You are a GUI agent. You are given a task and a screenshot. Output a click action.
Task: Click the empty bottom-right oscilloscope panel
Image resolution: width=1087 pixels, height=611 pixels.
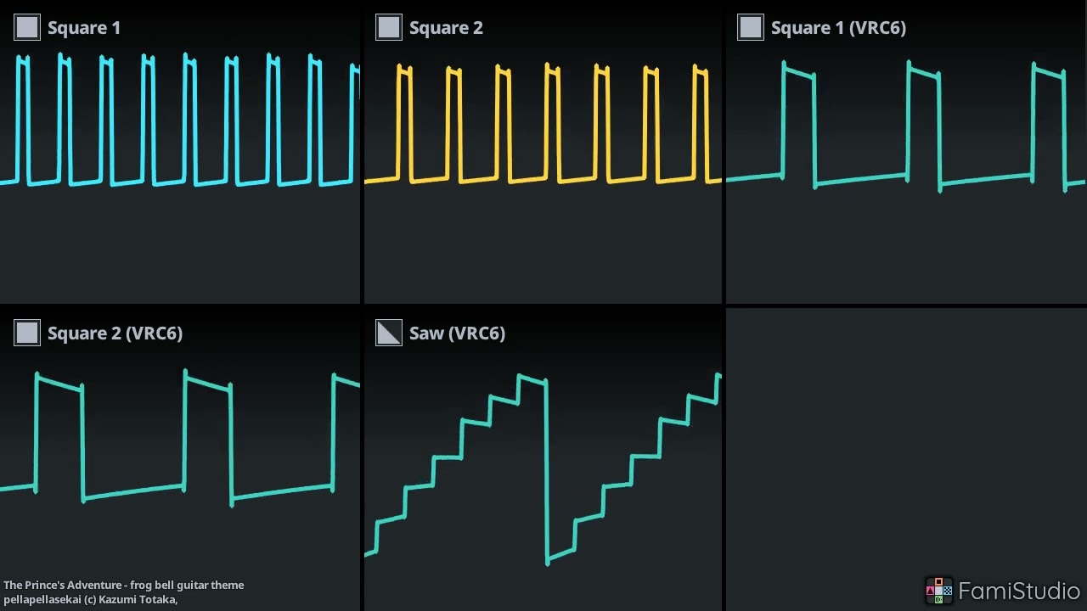click(906, 441)
